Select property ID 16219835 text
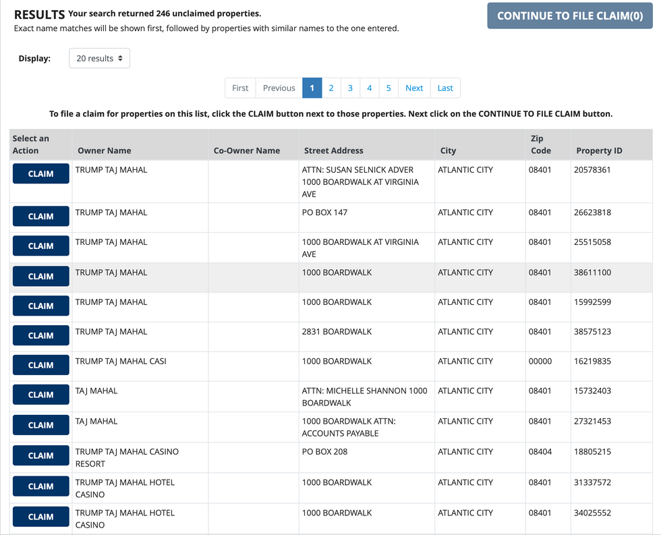Viewport: 661px width, 535px height. coord(592,362)
